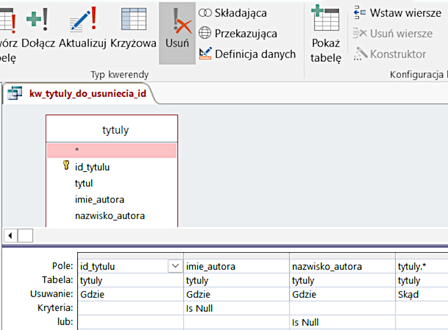Click the Usuwanie cell showing Skąd
The image size is (448, 330).
[x=421, y=294]
